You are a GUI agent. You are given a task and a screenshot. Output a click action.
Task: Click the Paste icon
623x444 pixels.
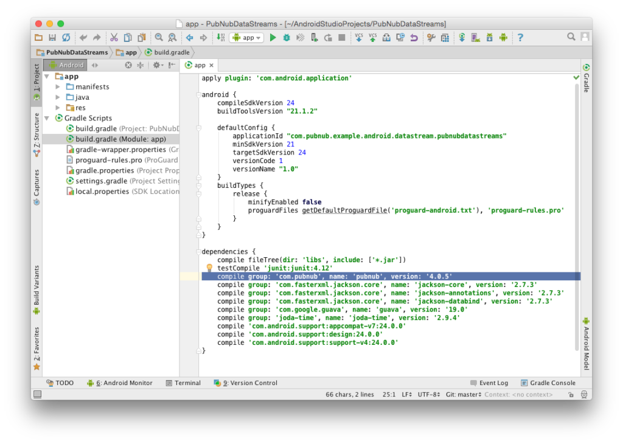click(141, 38)
